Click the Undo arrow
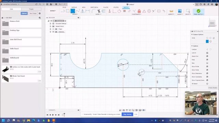The height and width of the screenshot is (123, 219). point(60,4)
